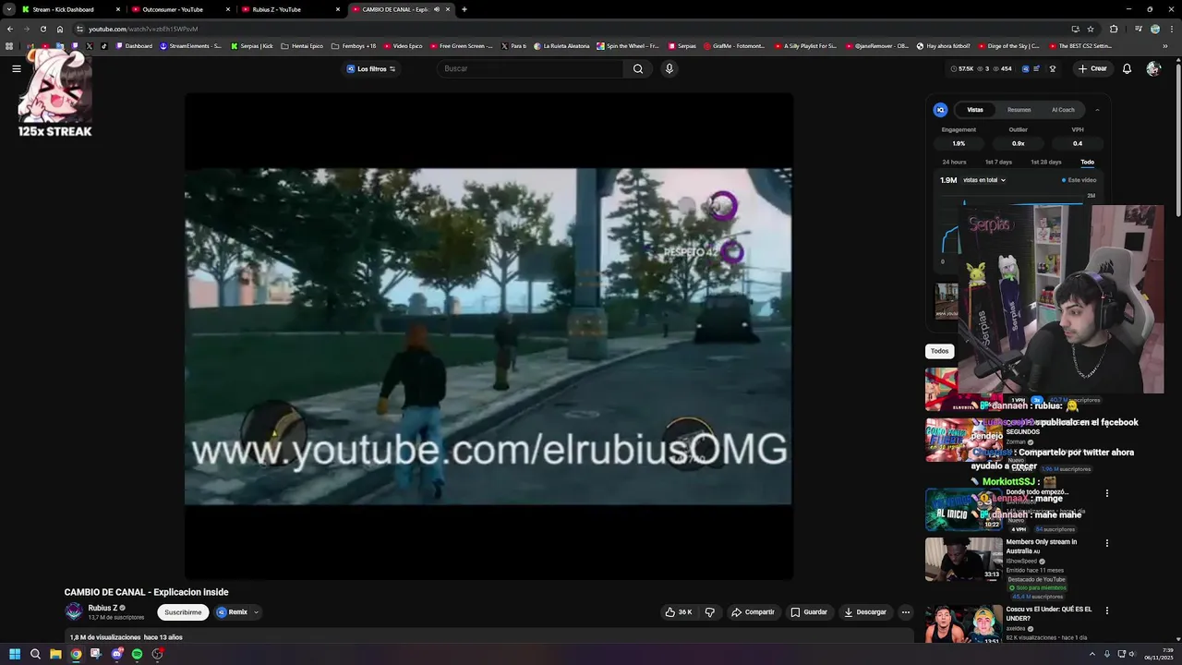Image resolution: width=1182 pixels, height=665 pixels.
Task: Click in the Buscar search field
Action: pyautogui.click(x=531, y=68)
